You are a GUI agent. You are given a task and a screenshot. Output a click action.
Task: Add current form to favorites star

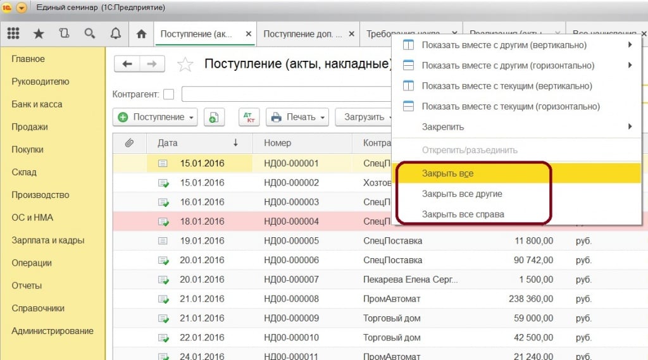[x=185, y=64]
